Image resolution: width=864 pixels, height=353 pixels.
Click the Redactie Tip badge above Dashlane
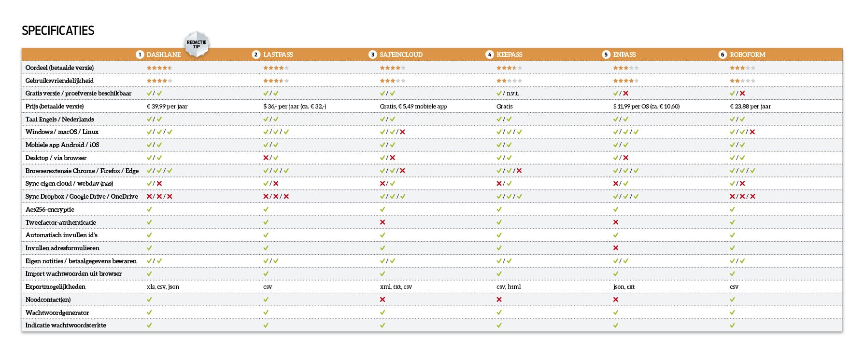click(197, 44)
